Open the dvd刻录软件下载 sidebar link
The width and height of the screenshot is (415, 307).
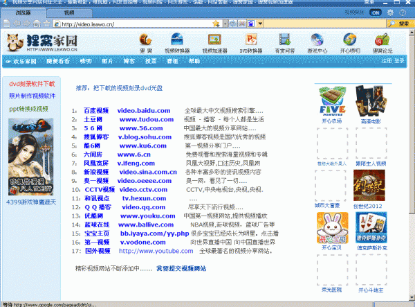pos(32,84)
